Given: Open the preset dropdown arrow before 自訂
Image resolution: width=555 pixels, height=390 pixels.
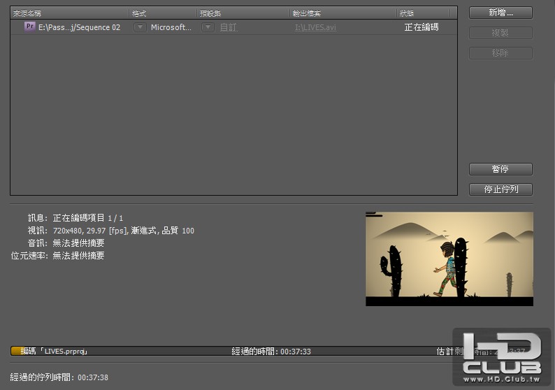Looking at the screenshot, I should point(208,27).
